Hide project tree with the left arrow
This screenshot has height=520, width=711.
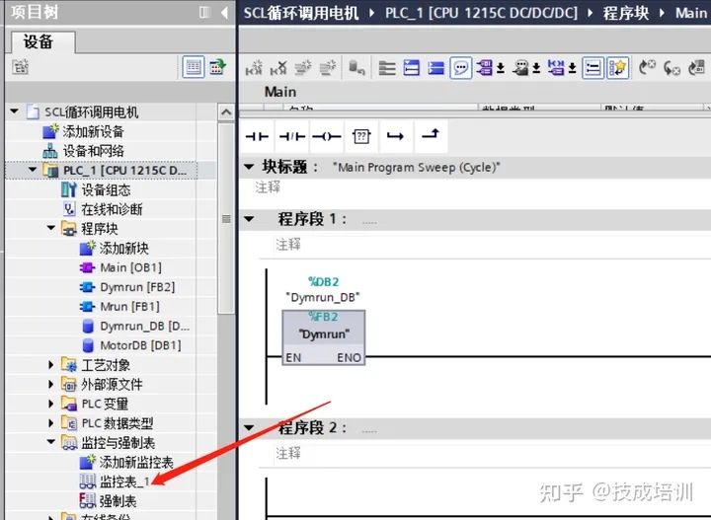pyautogui.click(x=224, y=12)
